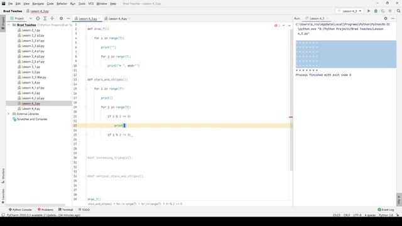Go to next highlighted error arrow
The height and width of the screenshot is (226, 402).
pyautogui.click(x=289, y=26)
